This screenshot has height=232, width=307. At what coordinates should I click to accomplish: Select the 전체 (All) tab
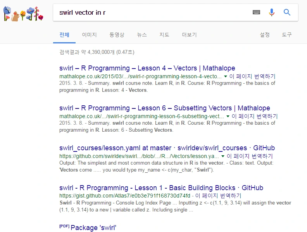coord(64,35)
